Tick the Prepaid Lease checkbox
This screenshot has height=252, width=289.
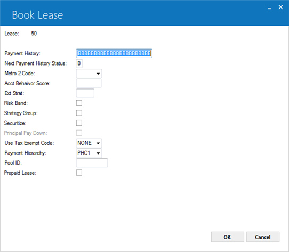coord(79,173)
